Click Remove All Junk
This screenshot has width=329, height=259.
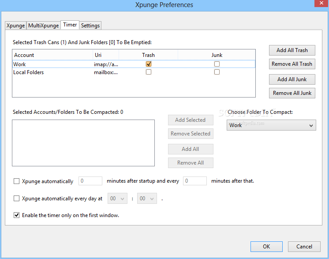point(292,93)
